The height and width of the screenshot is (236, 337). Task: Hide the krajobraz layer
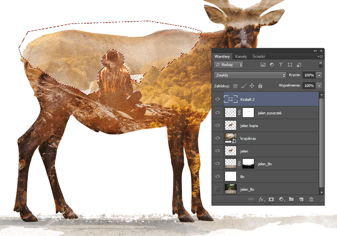click(x=218, y=138)
